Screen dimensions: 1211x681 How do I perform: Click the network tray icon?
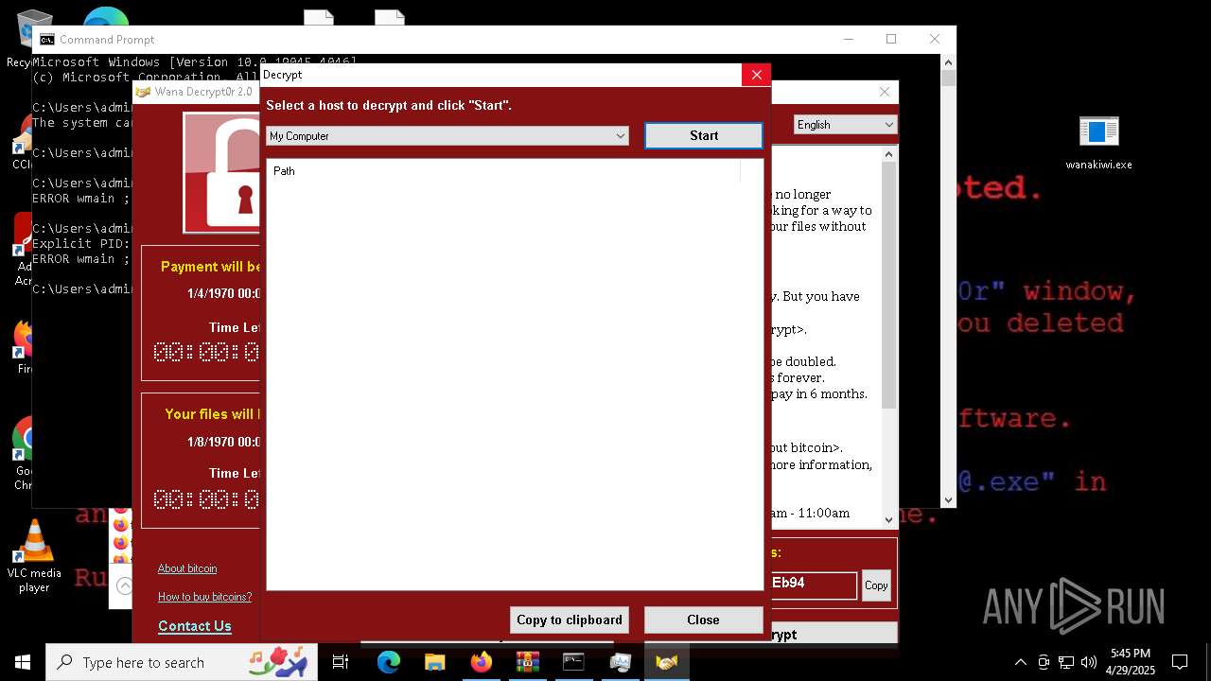tap(1066, 662)
